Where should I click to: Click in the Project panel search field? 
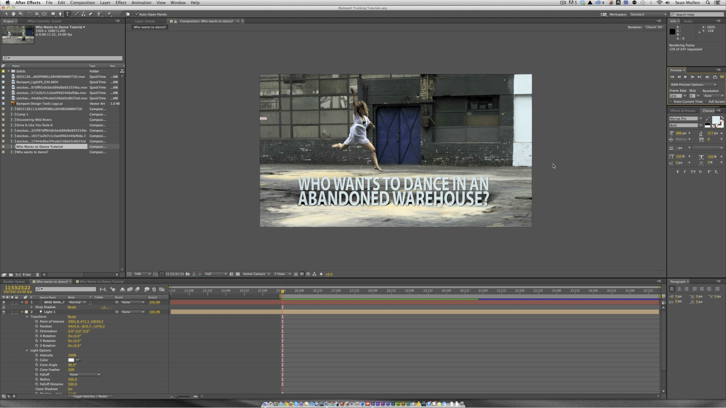(x=62, y=58)
